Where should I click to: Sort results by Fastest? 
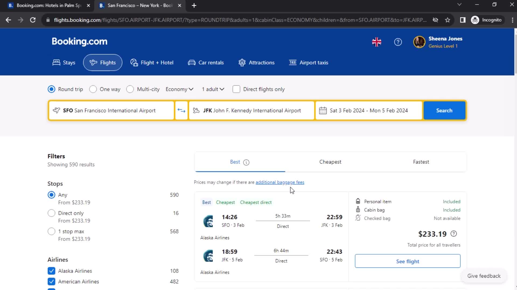[421, 162]
